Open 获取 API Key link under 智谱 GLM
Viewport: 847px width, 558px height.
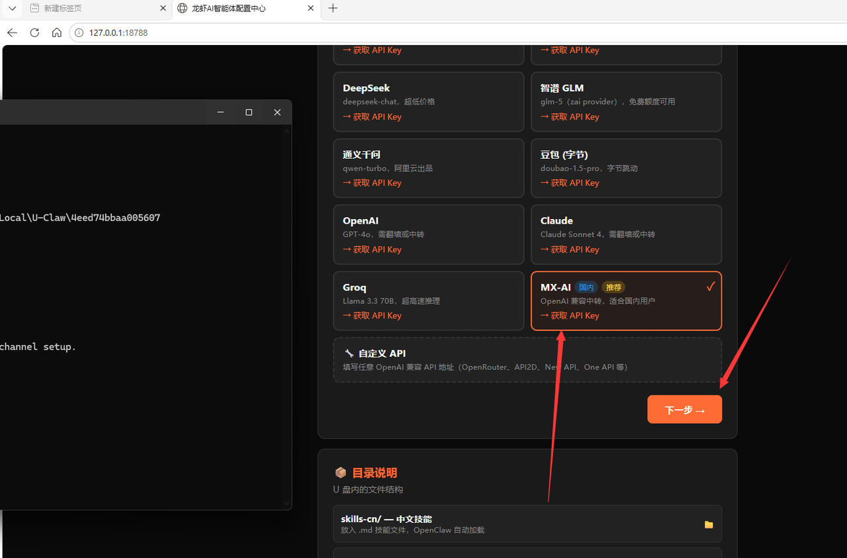pyautogui.click(x=570, y=117)
